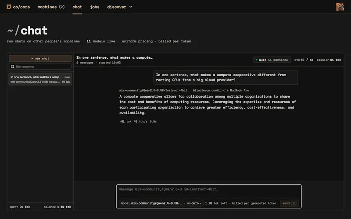Click the discover chevron arrow
Screen dimensions: 351x219
pyautogui.click(x=131, y=7)
